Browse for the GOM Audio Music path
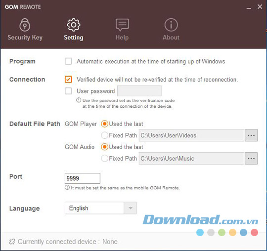Viewport: 267px width, 251px height. tap(251, 159)
